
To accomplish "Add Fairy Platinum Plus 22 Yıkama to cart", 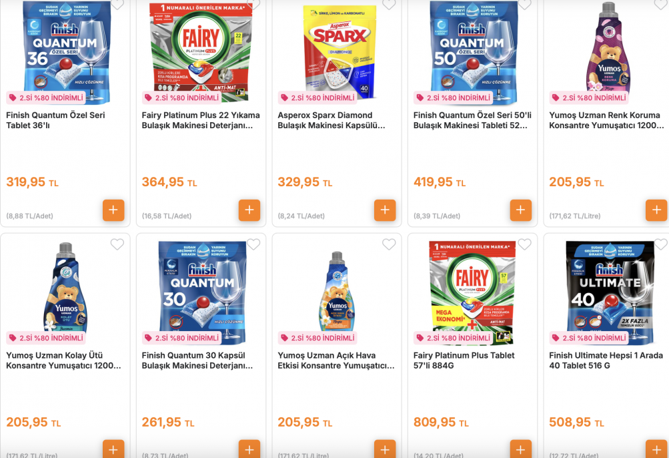I will coord(249,210).
